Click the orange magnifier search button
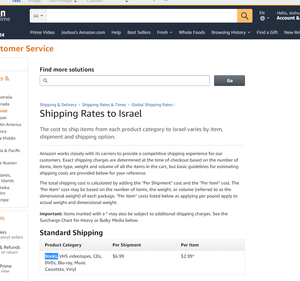This screenshot has height=281, width=300. pos(245,16)
